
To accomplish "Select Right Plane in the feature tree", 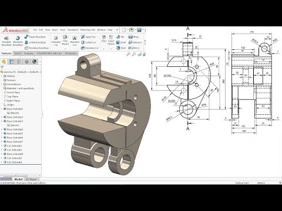I will coord(12,101).
